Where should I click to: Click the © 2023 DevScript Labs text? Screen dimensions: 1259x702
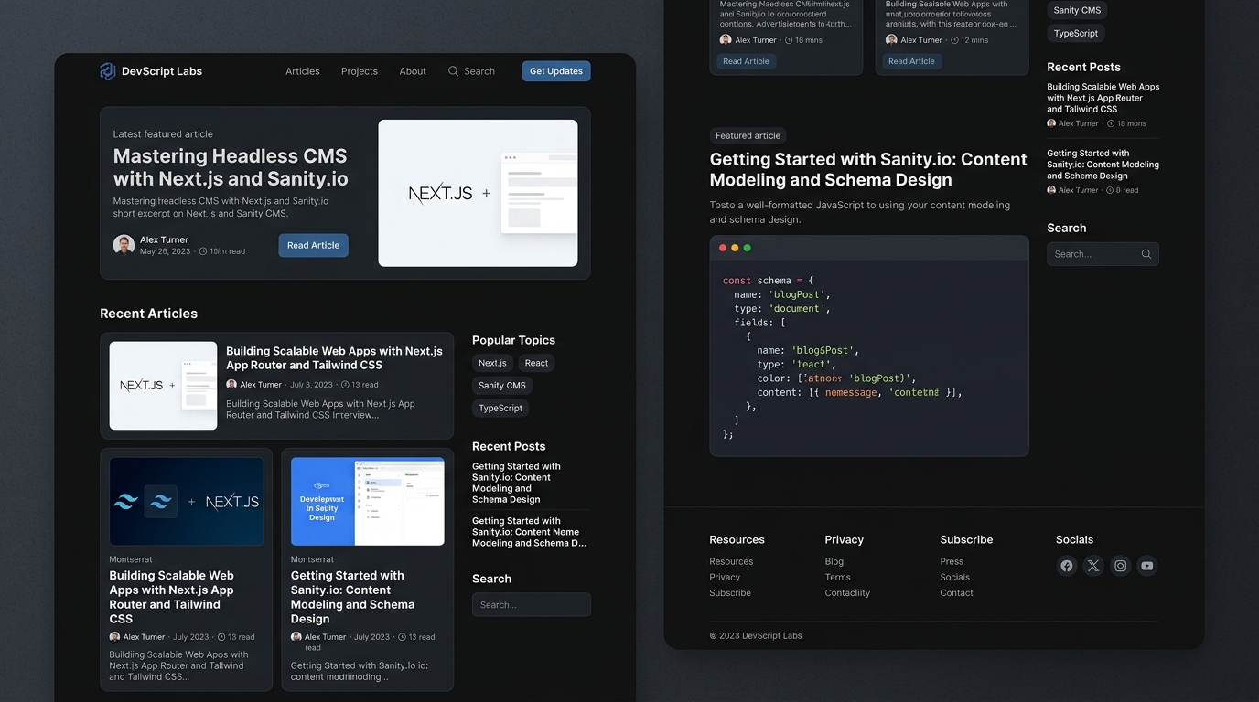click(756, 635)
